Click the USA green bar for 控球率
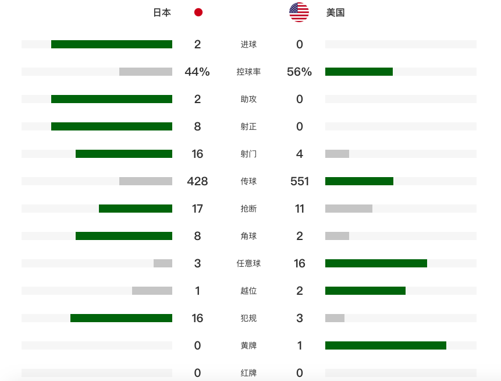501x381 pixels. tap(359, 72)
